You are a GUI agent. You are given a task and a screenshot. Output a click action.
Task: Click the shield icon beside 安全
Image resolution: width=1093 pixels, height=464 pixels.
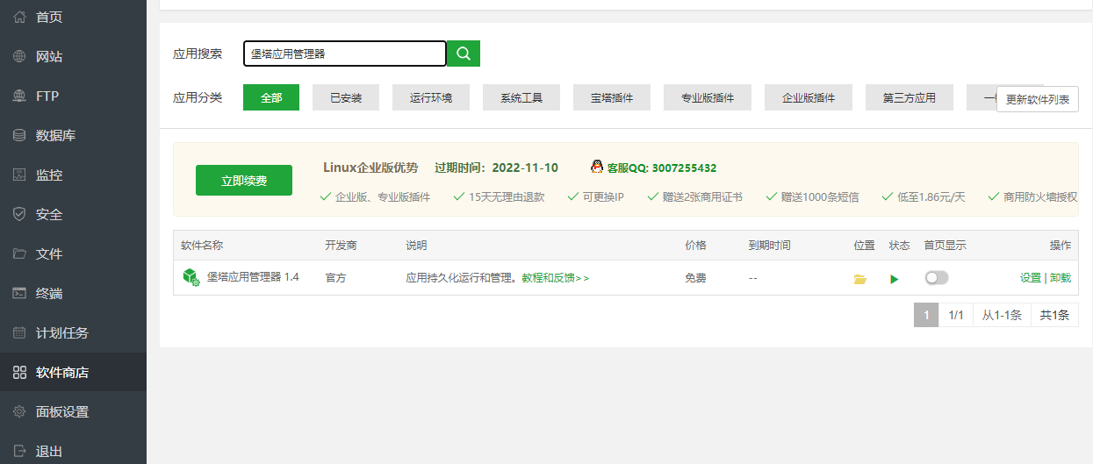[19, 214]
